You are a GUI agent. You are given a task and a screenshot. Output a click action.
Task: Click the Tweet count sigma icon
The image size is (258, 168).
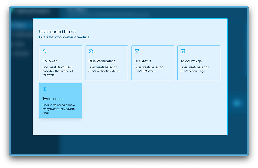click(x=45, y=89)
